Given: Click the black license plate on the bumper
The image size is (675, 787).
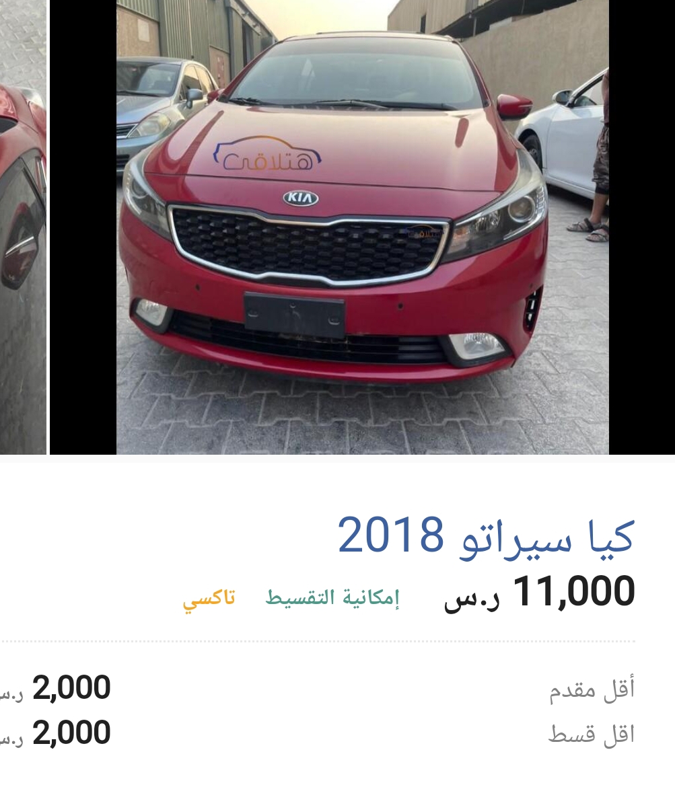Looking at the screenshot, I should point(294,315).
